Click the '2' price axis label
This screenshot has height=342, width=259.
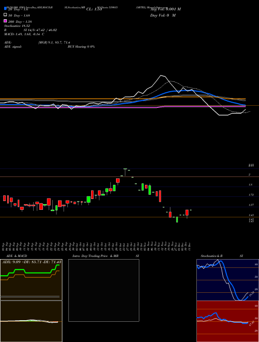(249, 175)
